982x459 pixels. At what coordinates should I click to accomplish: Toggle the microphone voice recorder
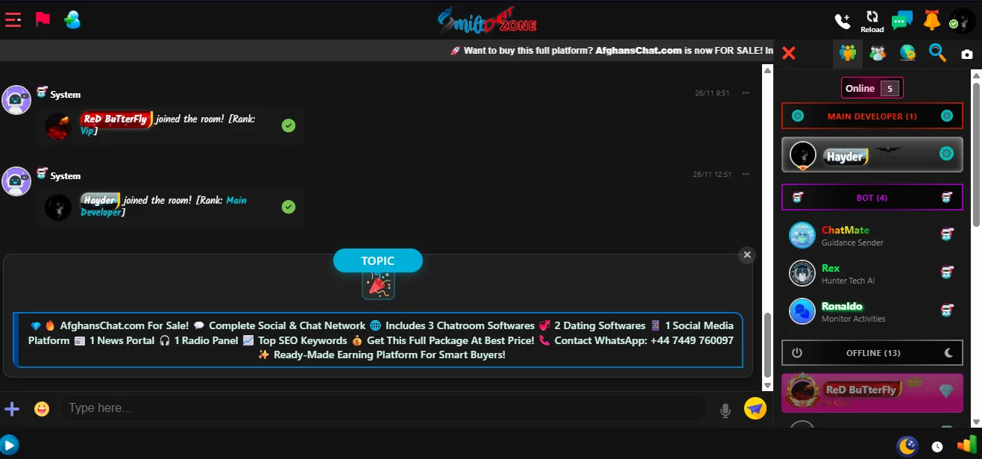725,409
